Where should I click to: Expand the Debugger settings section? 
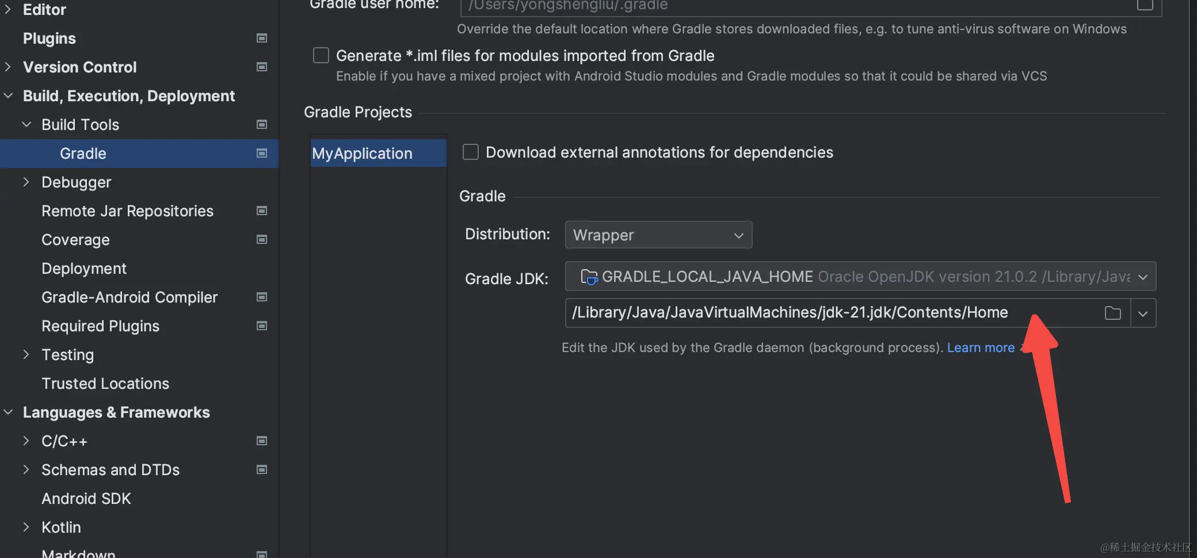coord(26,182)
